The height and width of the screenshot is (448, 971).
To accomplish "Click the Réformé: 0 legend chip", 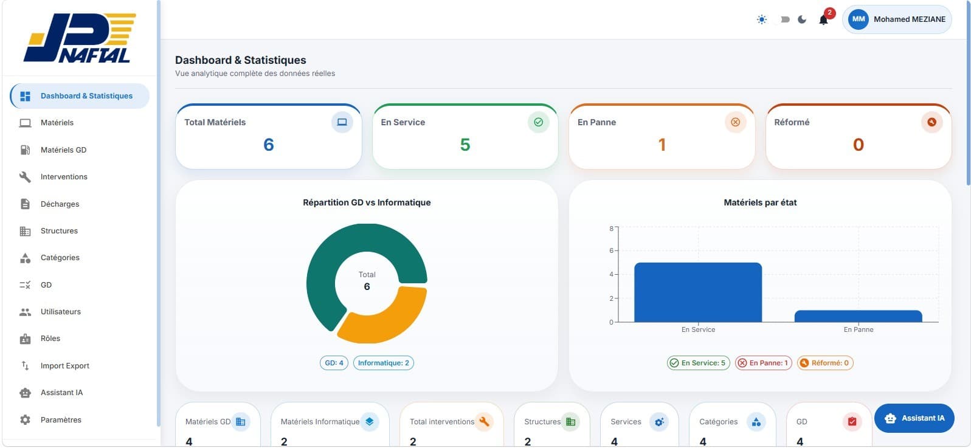I will pos(825,363).
